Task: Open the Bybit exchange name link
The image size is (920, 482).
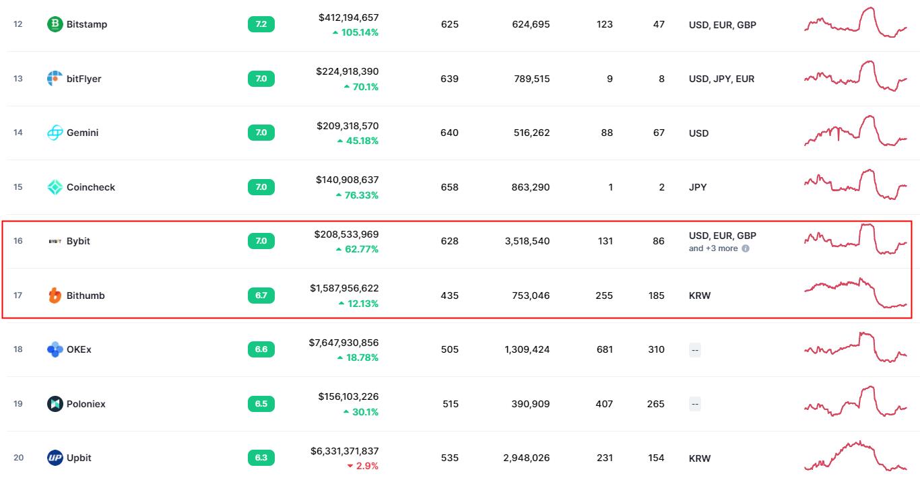Action: tap(78, 241)
